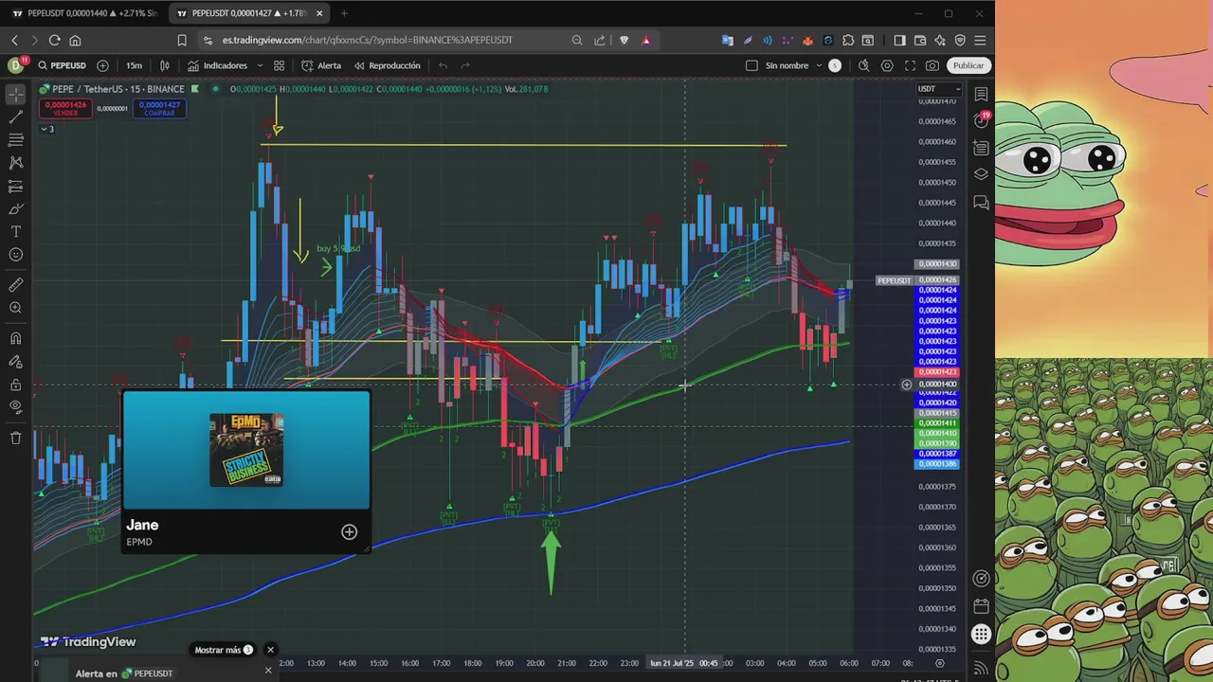Open the Indicadores menu

(x=217, y=65)
